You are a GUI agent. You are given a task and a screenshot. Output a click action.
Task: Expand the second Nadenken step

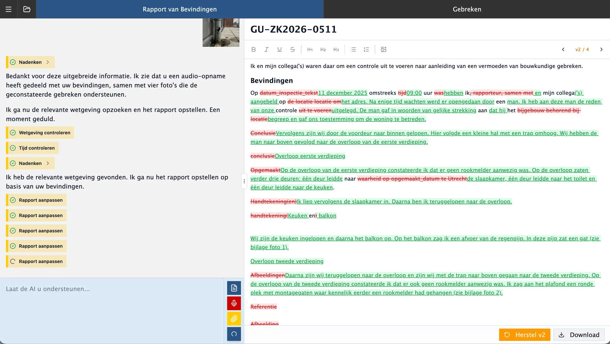(30, 163)
